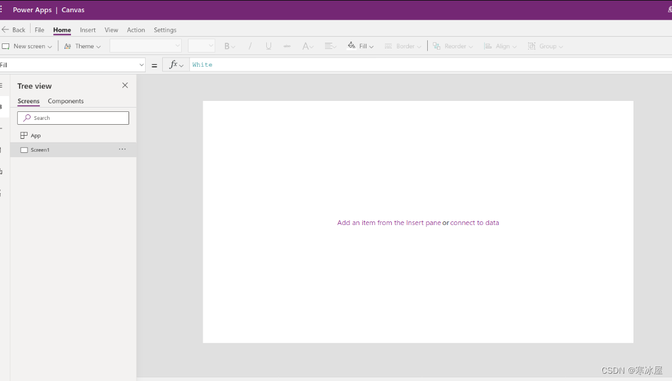The height and width of the screenshot is (381, 672).
Task: Click the Border style icon
Action: (388, 46)
